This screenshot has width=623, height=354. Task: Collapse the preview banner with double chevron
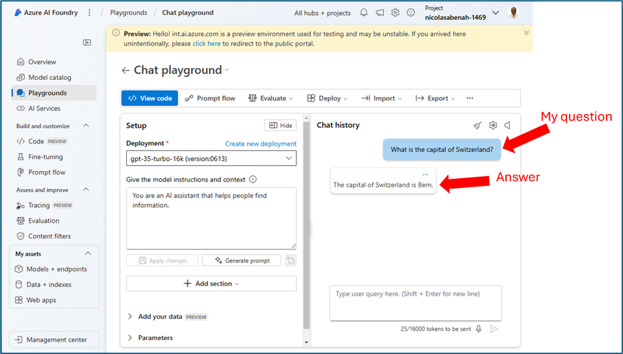click(527, 33)
